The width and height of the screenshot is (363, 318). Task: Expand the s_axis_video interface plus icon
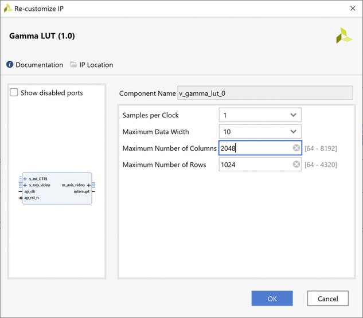25,185
